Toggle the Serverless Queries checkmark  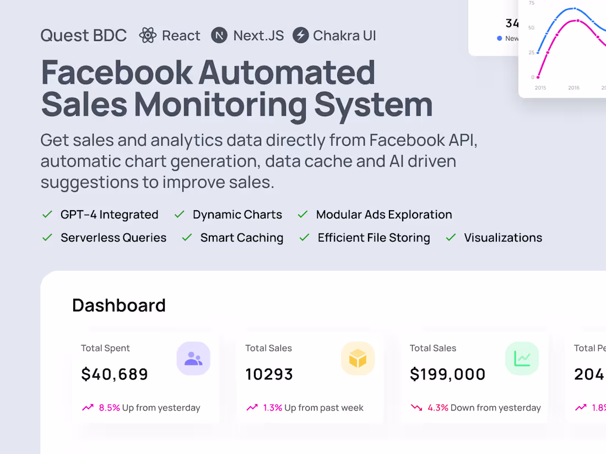tap(47, 237)
